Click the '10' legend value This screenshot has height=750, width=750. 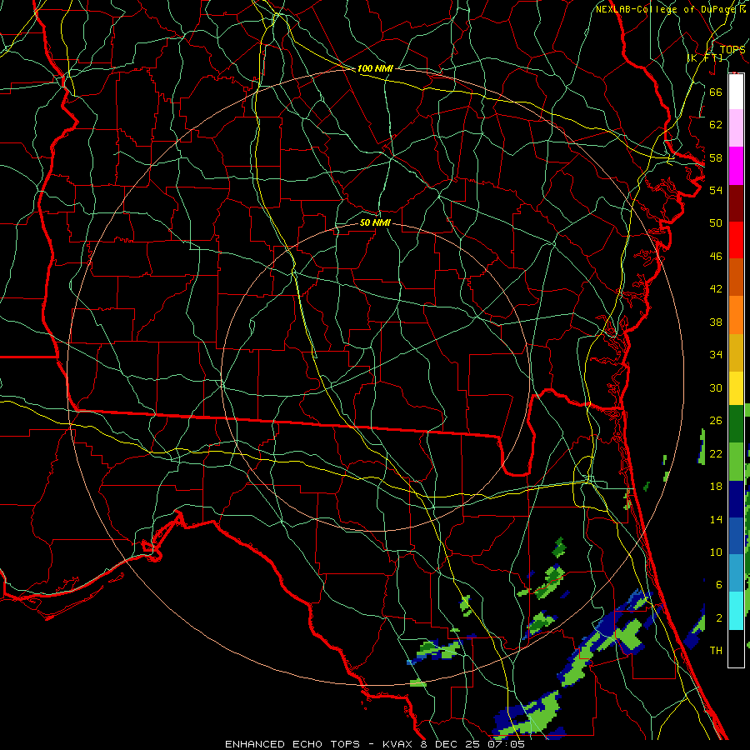[716, 552]
